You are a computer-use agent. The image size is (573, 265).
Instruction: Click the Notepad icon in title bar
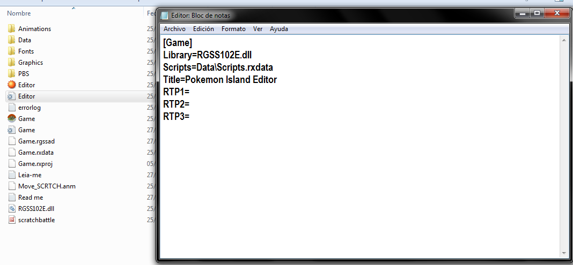(165, 16)
